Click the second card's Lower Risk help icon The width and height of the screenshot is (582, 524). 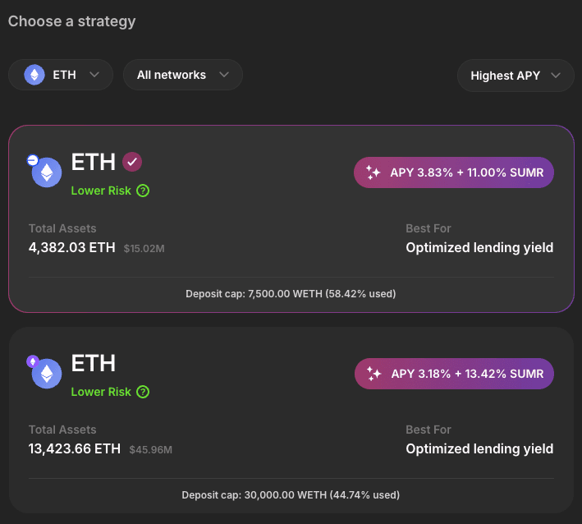tap(144, 392)
